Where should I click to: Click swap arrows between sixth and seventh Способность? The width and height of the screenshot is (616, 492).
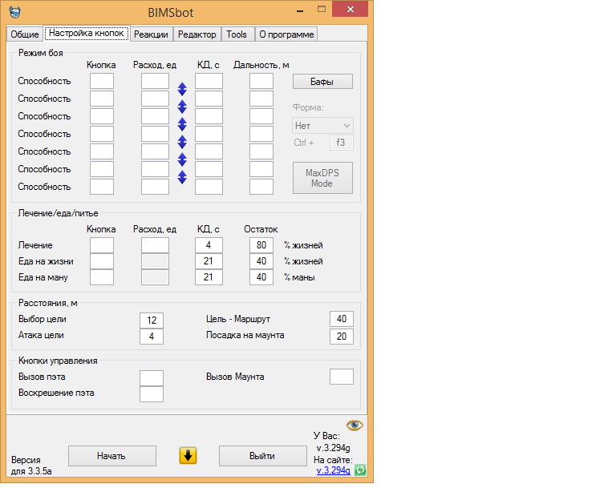(x=182, y=177)
